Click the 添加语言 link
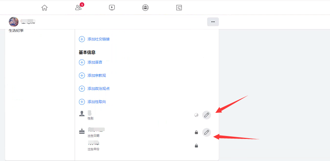 95,62
